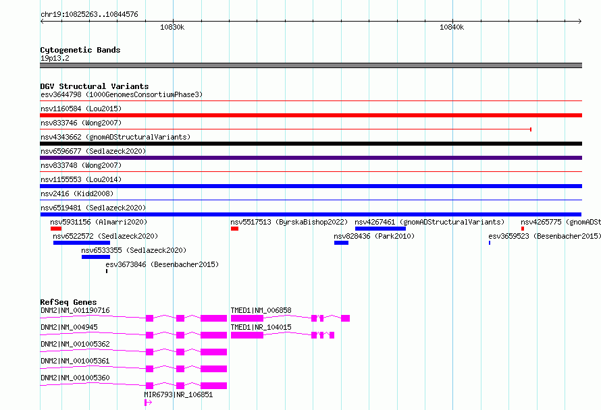
Task: Open variant nsv833748 (Wong2007) label
Action: coord(81,165)
